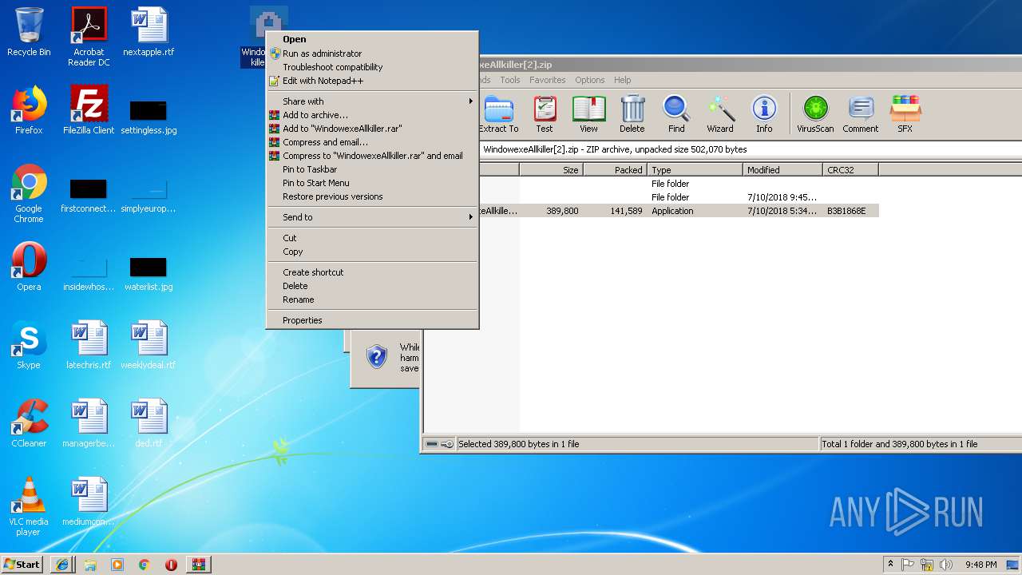Choose Compress and email... option

[372, 142]
